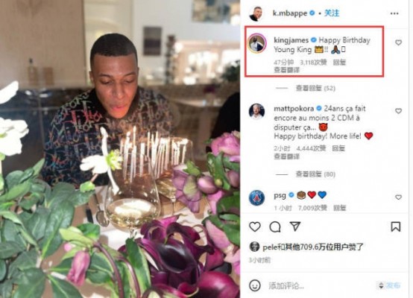Image resolution: width=413 pixels, height=298 pixels.
Task: Open the emoji picker smiley icon
Action: [x=255, y=285]
